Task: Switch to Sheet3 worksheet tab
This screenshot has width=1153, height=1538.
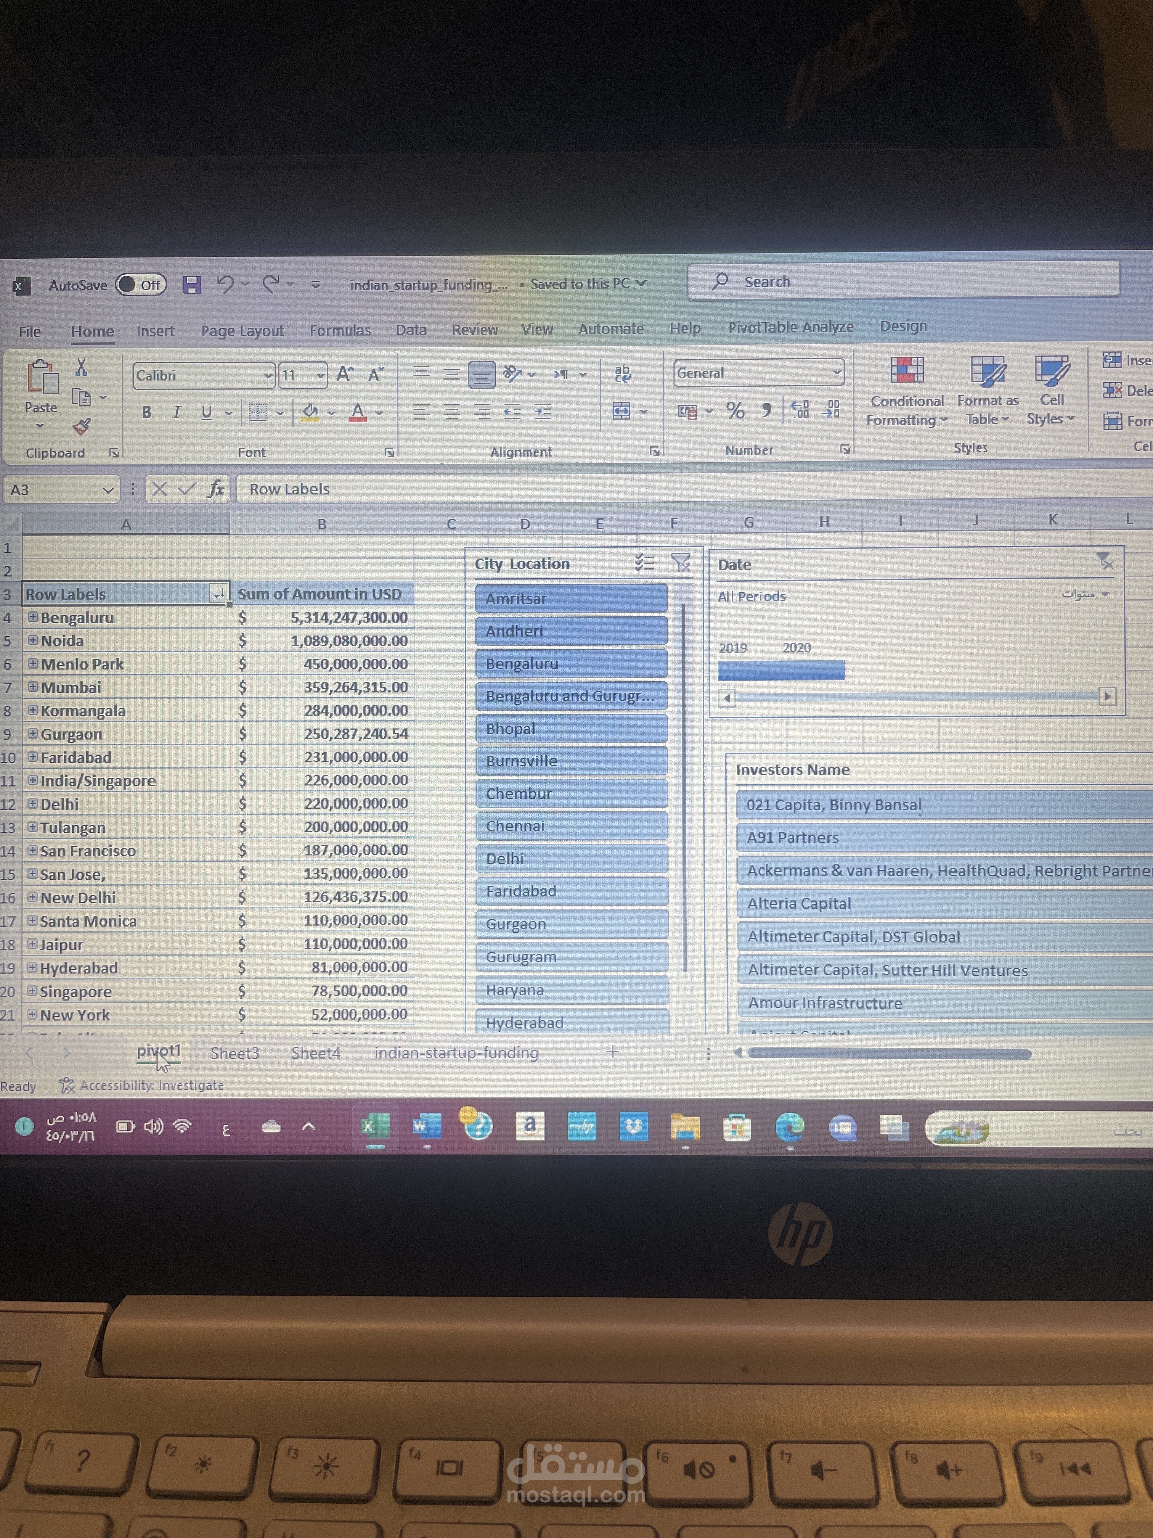Action: pos(234,1053)
